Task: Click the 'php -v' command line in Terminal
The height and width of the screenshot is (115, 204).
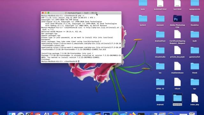Action: point(63,16)
